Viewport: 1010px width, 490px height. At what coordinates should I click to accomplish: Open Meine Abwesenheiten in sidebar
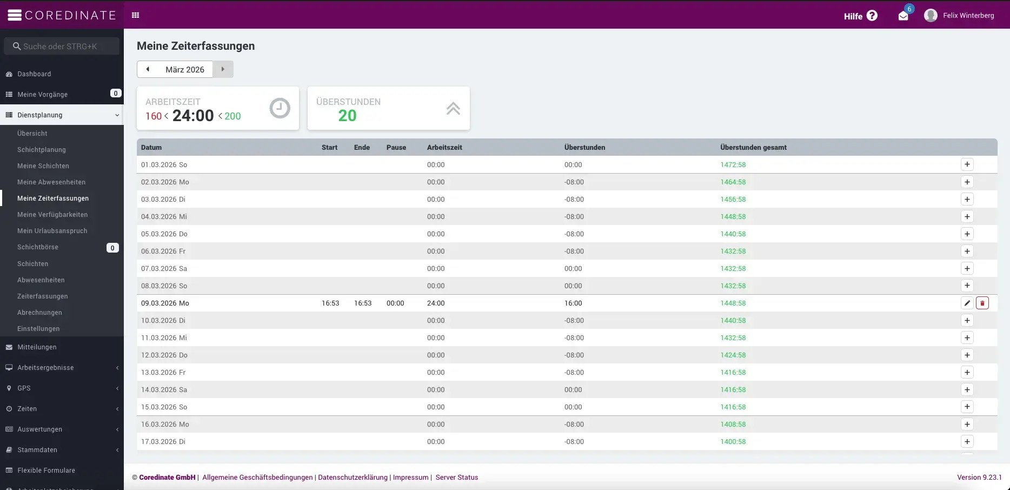tap(51, 182)
